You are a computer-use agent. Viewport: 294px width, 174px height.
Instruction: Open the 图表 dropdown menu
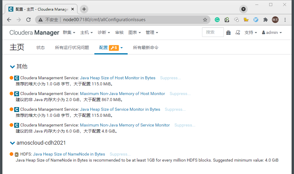[134, 33]
